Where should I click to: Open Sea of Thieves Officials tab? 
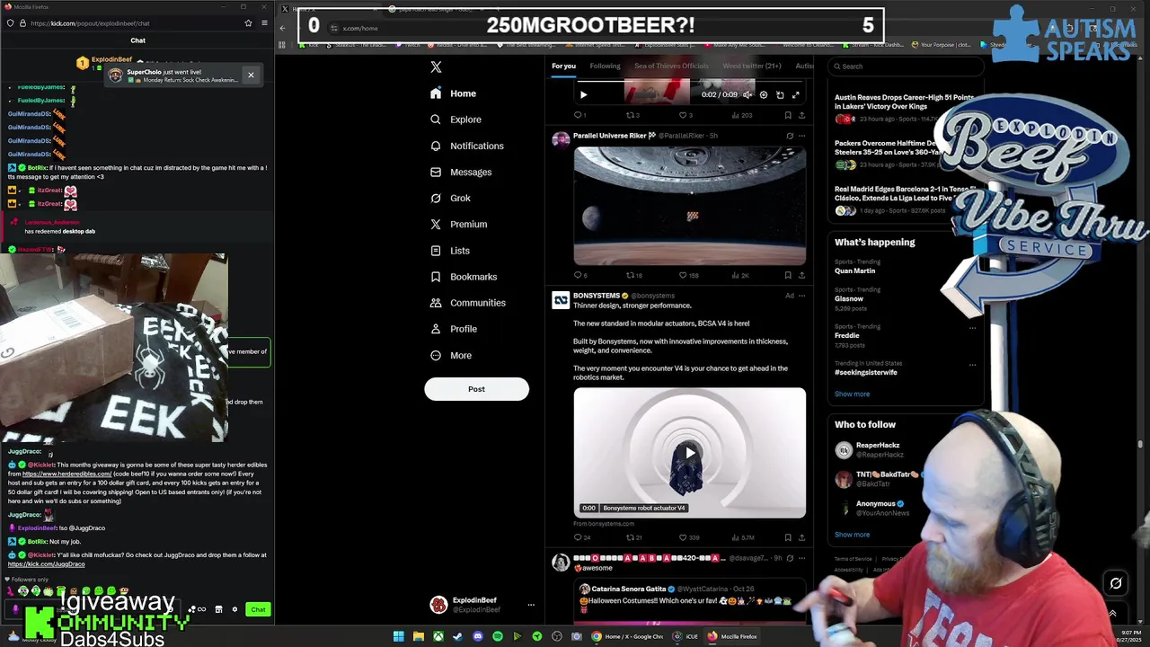click(671, 66)
